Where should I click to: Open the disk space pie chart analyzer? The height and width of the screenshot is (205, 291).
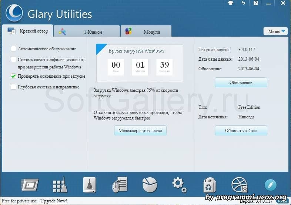(x=150, y=185)
